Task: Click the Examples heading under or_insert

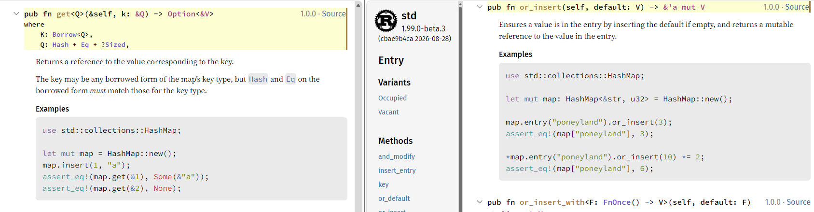Action: coord(515,55)
